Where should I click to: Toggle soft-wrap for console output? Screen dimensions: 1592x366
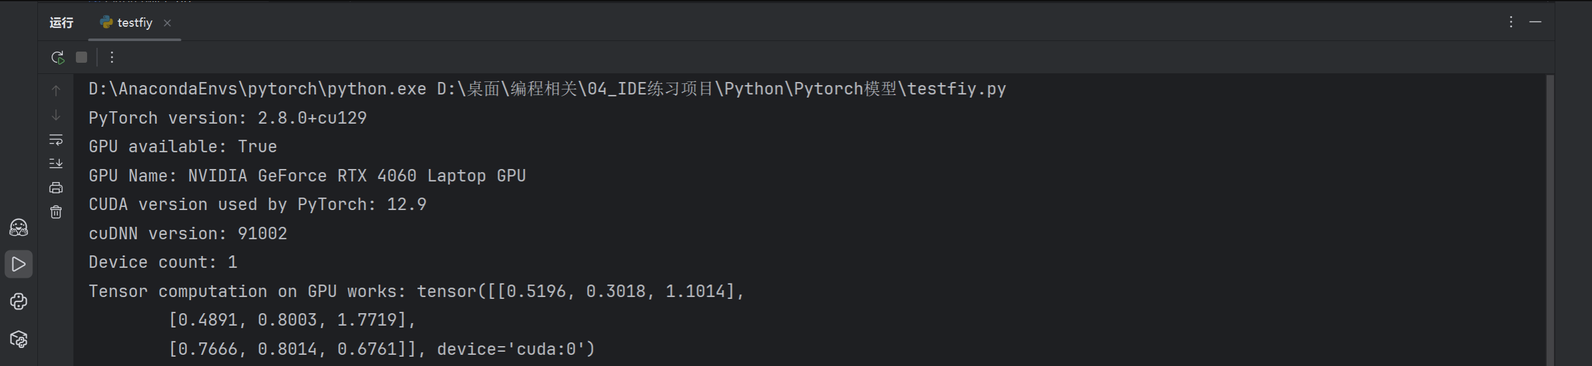coord(56,140)
